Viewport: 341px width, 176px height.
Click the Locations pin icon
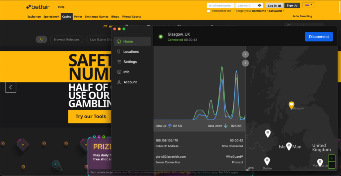click(x=119, y=51)
